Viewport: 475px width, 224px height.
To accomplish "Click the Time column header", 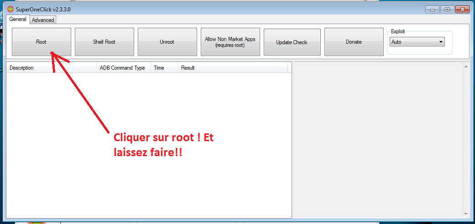I will click(x=164, y=68).
